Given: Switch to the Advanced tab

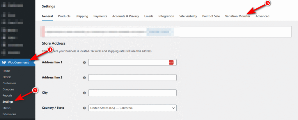Looking at the screenshot, I should pyautogui.click(x=262, y=16).
